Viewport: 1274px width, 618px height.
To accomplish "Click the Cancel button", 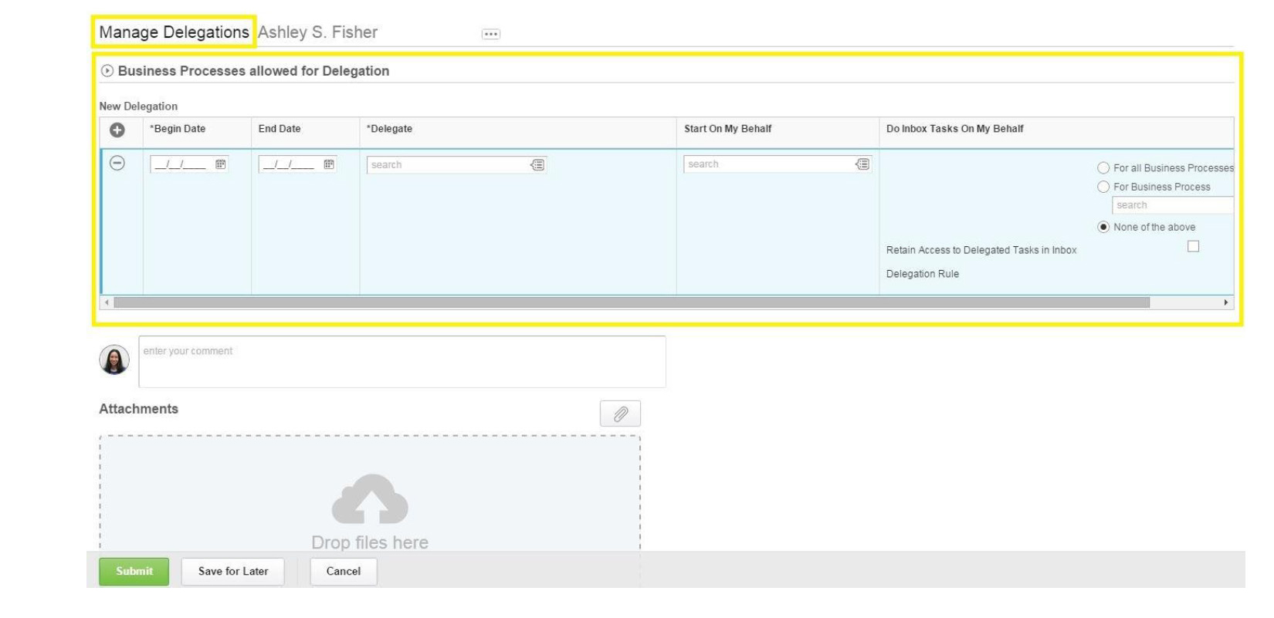I will pyautogui.click(x=344, y=572).
